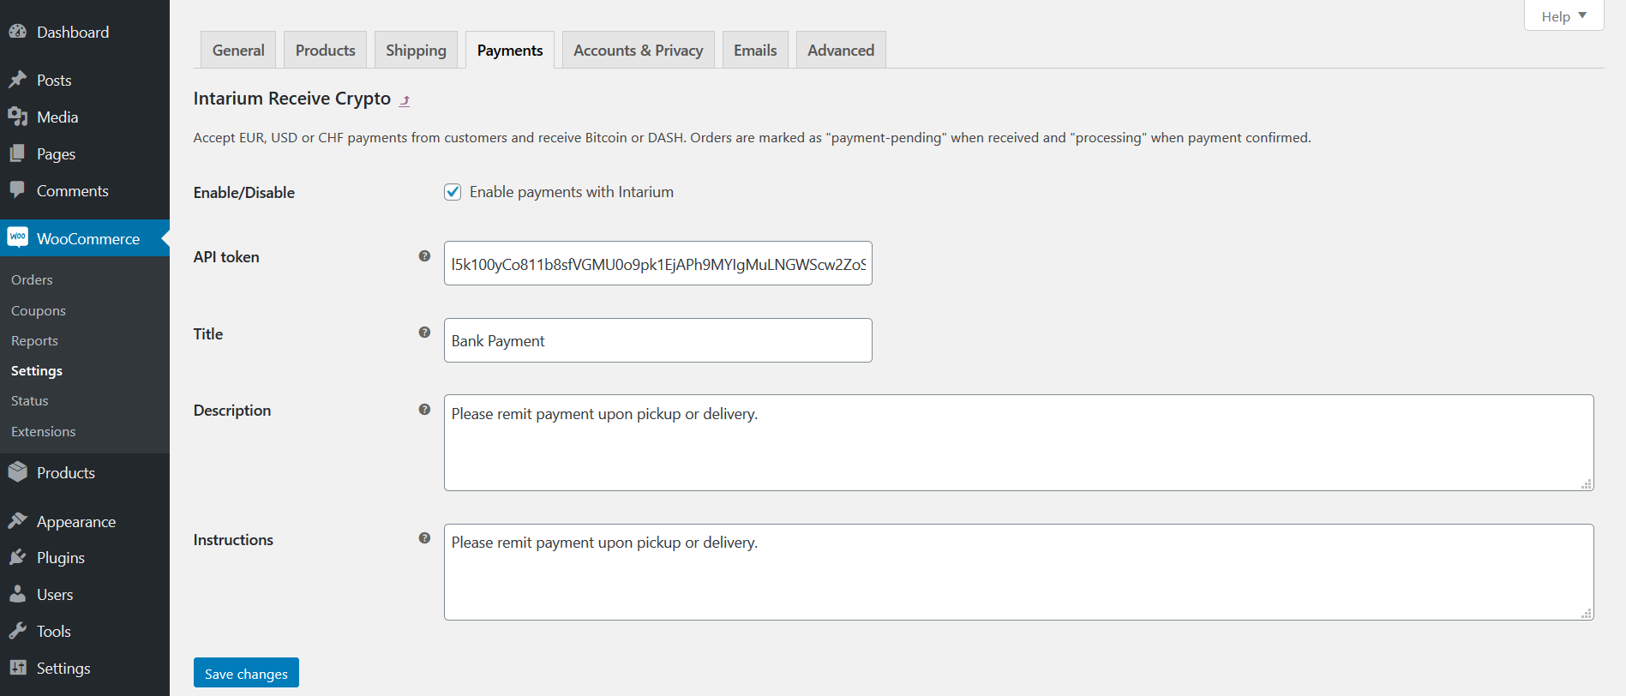Open the WooCommerce menu item
This screenshot has height=696, width=1626.
pos(85,238)
